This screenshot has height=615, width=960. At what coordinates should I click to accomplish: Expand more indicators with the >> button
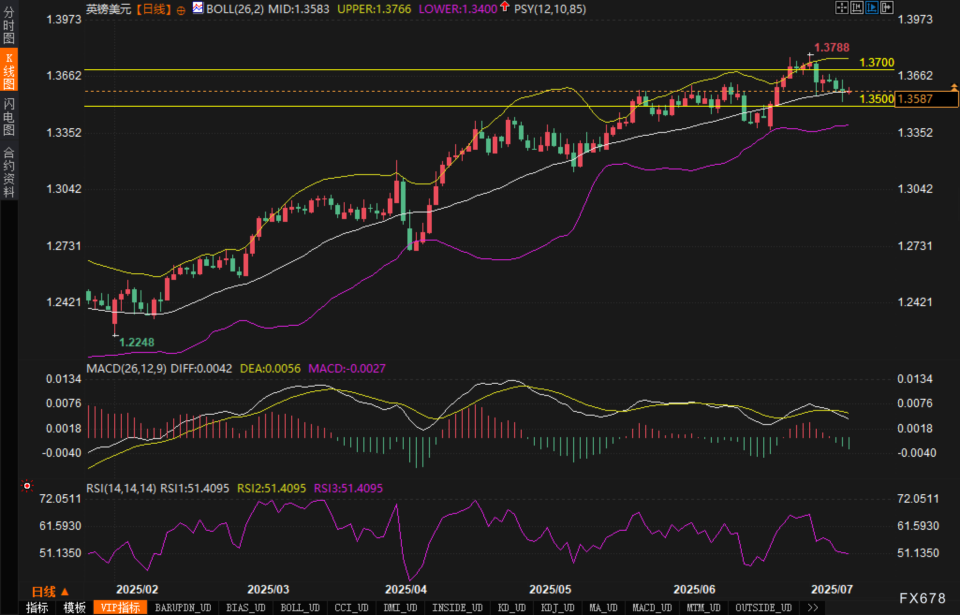point(813,608)
